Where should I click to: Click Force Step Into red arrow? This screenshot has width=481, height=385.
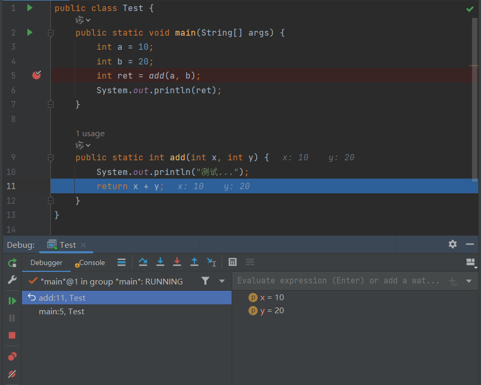coord(177,262)
